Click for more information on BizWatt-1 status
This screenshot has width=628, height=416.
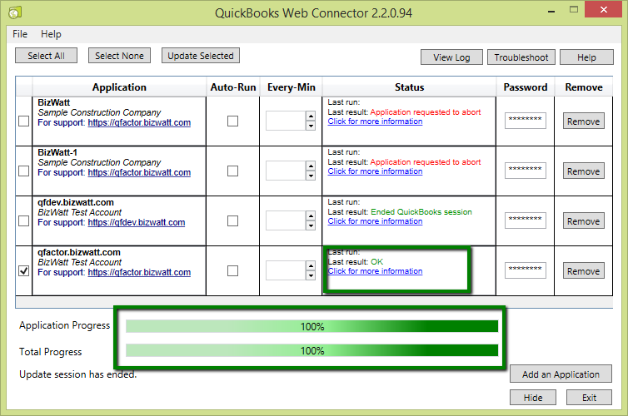pos(375,171)
